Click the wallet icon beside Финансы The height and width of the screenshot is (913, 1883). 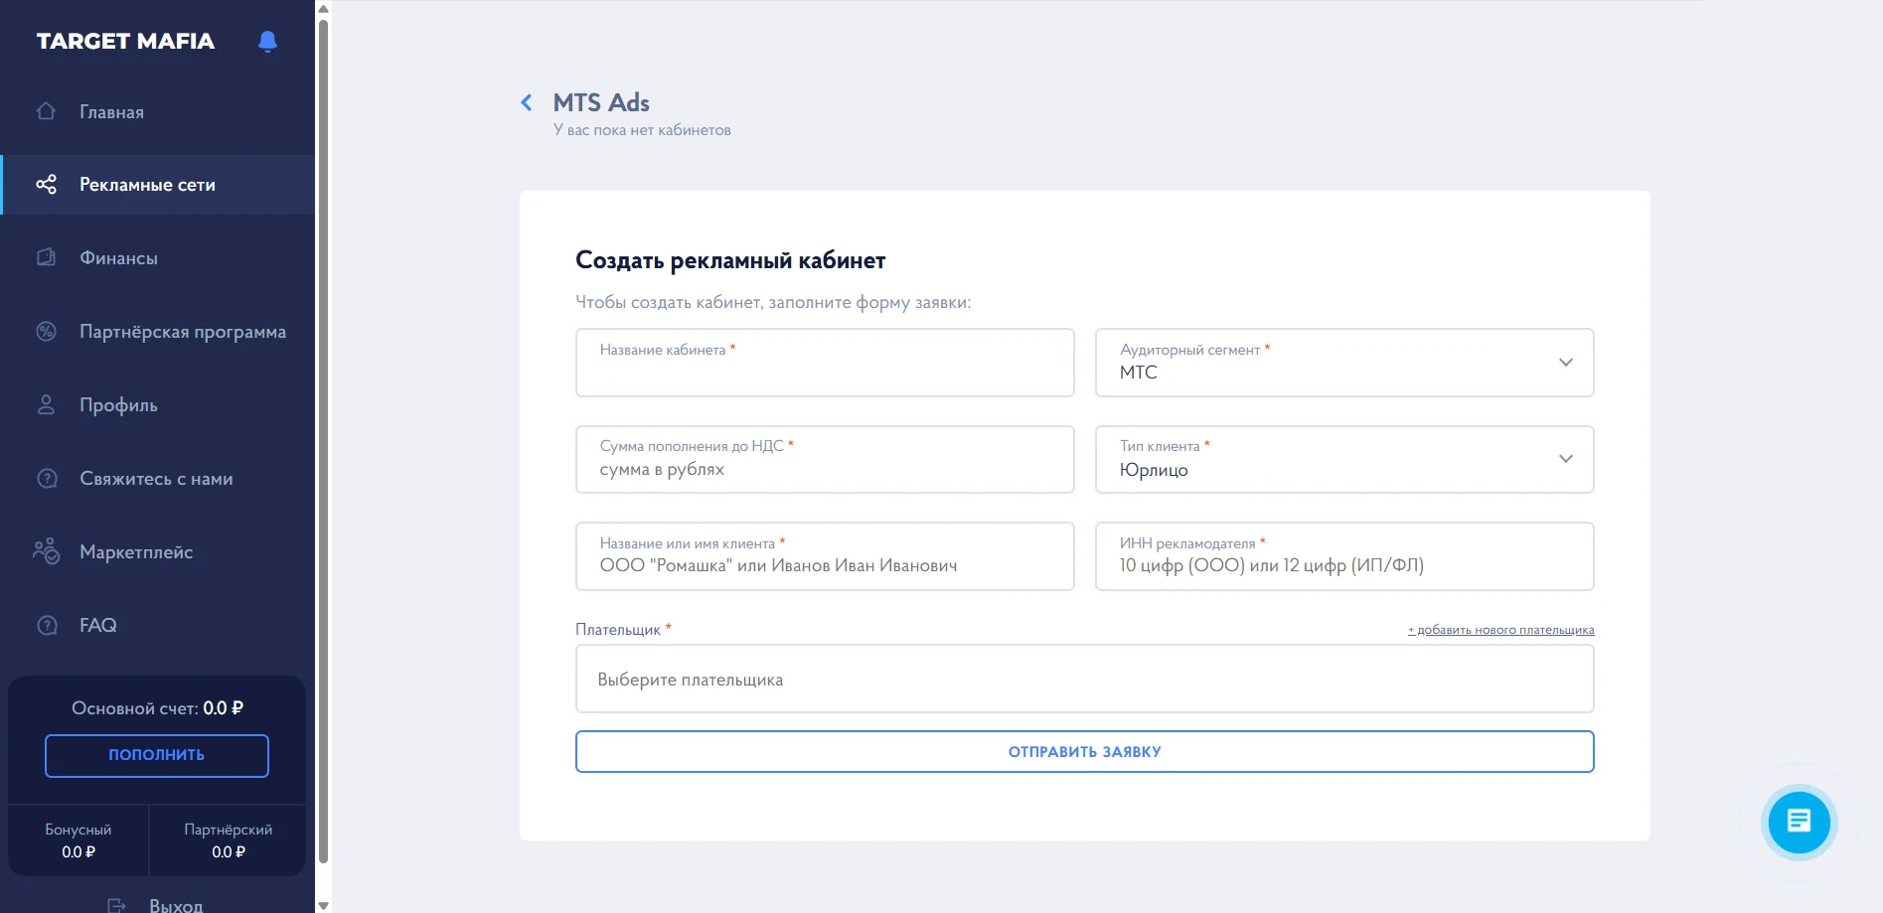(x=46, y=257)
